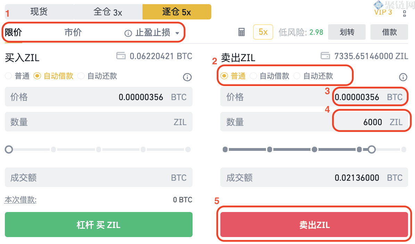
Task: Select 自动还款 radio in sell panel
Action: tap(297, 76)
